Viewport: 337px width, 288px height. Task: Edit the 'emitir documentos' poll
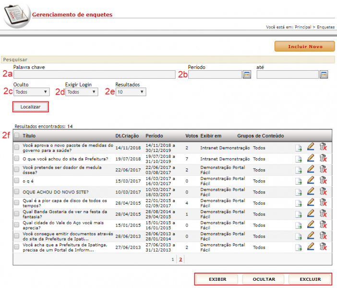pyautogui.click(x=311, y=235)
